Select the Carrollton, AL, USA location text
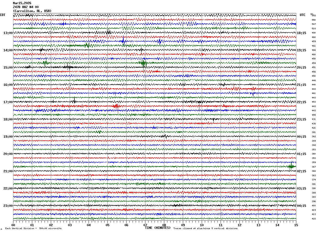The width and height of the screenshot is (317, 232). click(32, 11)
